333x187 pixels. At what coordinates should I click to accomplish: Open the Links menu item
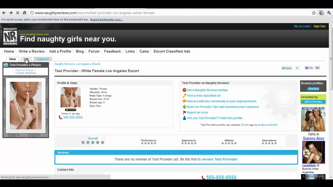point(130,51)
